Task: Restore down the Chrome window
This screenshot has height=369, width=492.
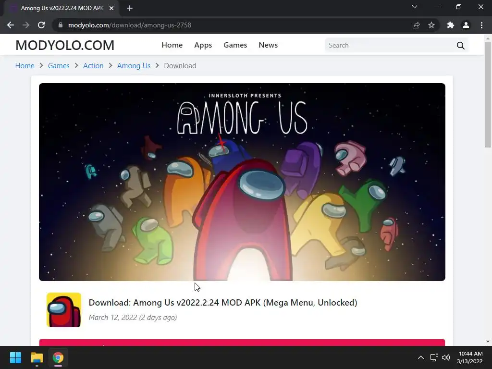Action: pyautogui.click(x=459, y=7)
